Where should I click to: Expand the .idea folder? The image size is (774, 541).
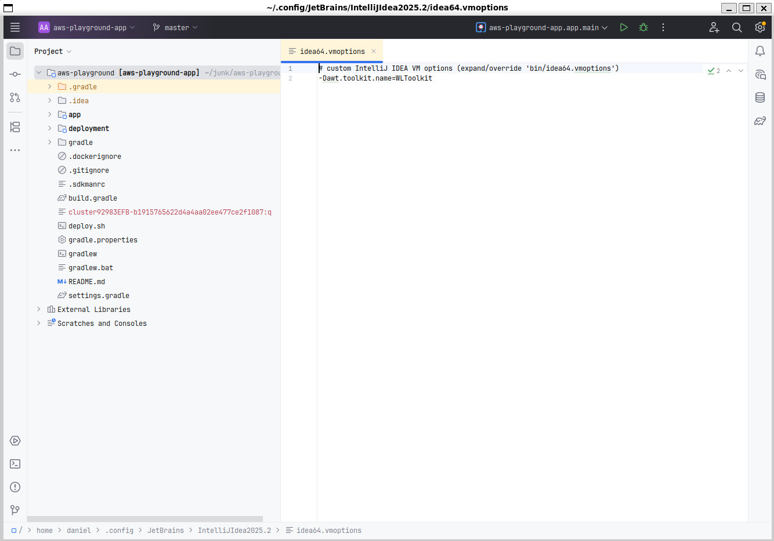pos(50,101)
